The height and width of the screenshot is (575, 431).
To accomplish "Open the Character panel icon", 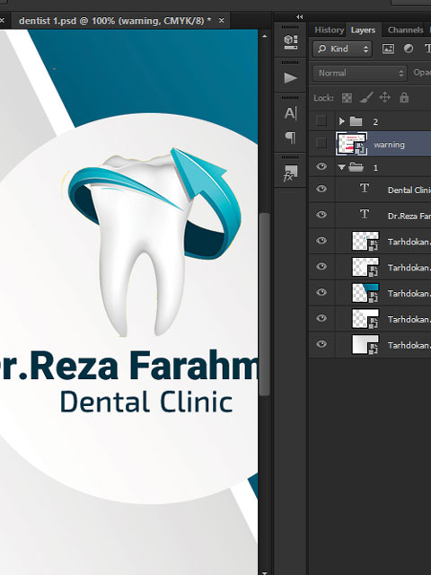I will (291, 113).
